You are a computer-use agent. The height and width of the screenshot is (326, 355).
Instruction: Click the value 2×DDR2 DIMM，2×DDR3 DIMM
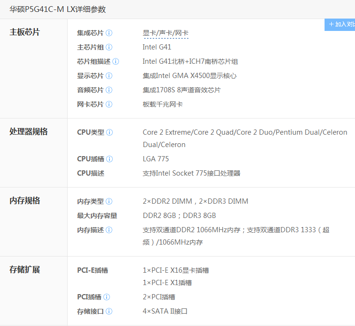(196, 201)
